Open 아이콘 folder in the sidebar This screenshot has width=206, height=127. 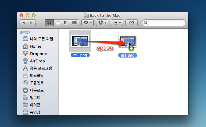click(x=35, y=105)
